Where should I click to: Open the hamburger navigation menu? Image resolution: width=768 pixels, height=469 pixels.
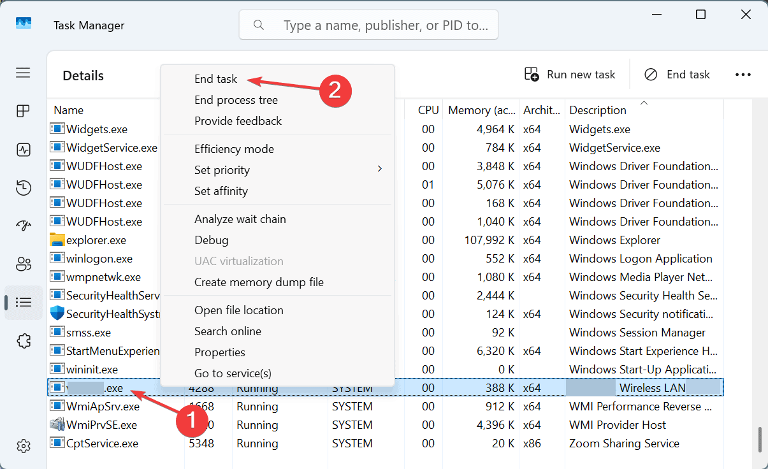coord(24,73)
